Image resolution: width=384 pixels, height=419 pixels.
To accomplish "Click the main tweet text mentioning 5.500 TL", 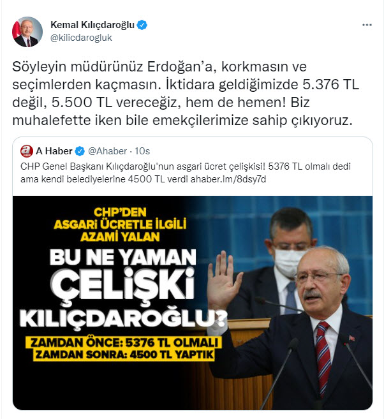I will [186, 94].
